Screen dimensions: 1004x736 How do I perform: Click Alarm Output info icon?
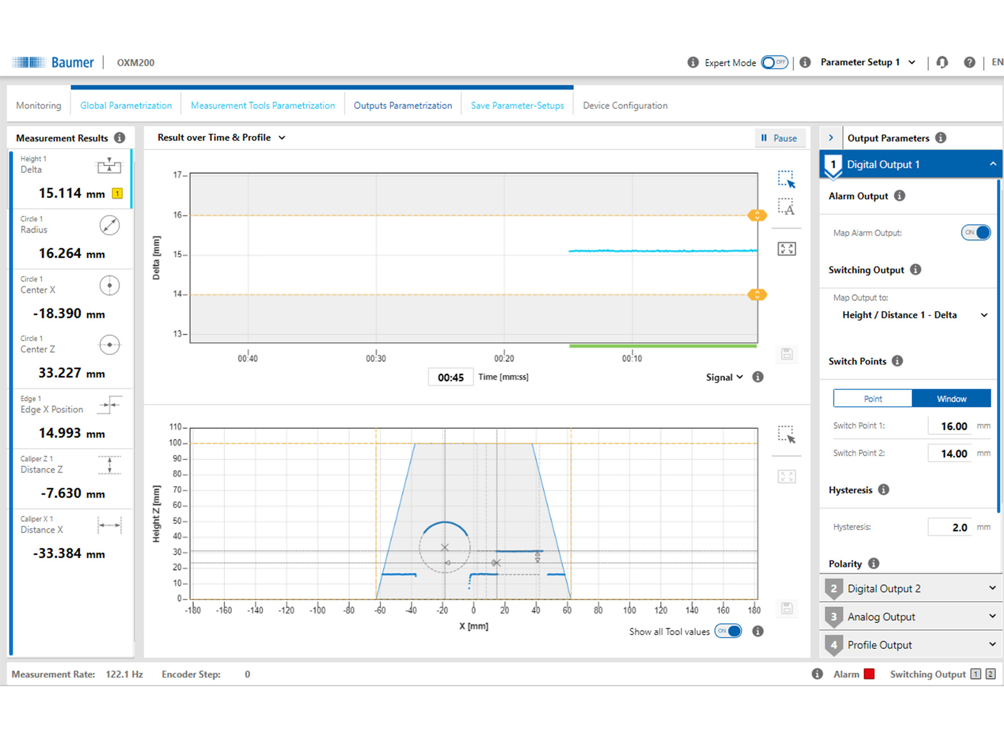(900, 195)
